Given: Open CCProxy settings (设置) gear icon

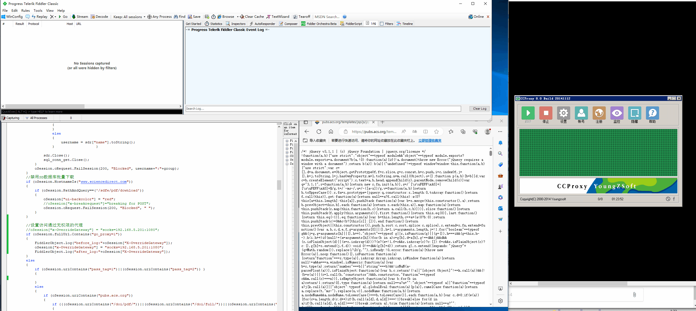Looking at the screenshot, I should (563, 113).
